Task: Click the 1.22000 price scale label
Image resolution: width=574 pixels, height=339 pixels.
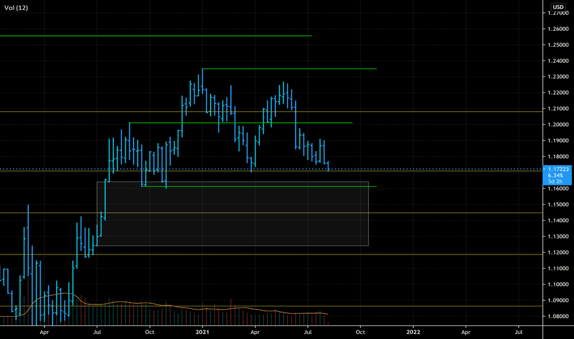Action: click(558, 92)
